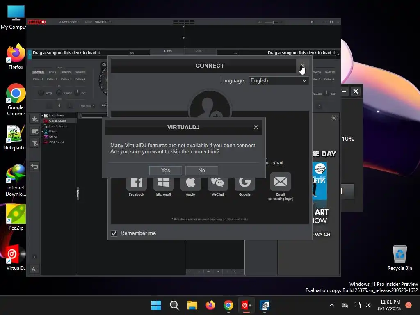The image size is (420, 315).
Task: Click the VirtualDJ logo in title bar
Action: [37, 22]
